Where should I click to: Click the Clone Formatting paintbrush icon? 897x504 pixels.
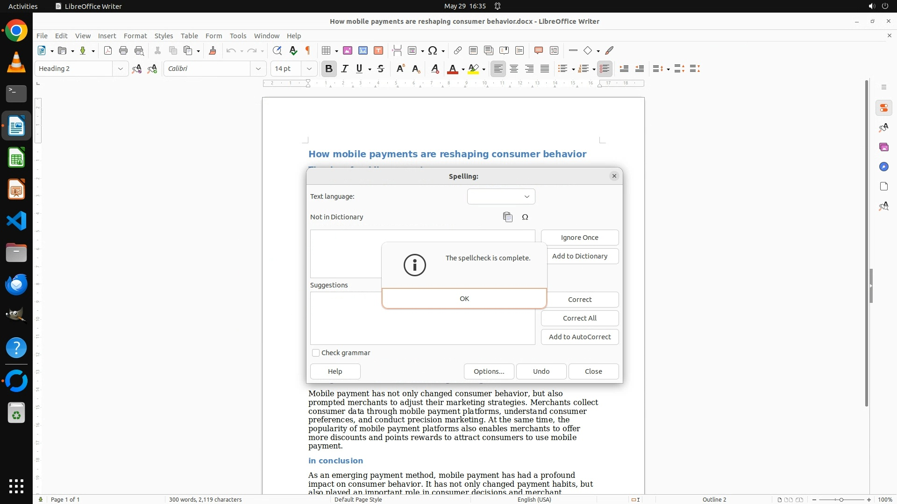click(x=213, y=50)
